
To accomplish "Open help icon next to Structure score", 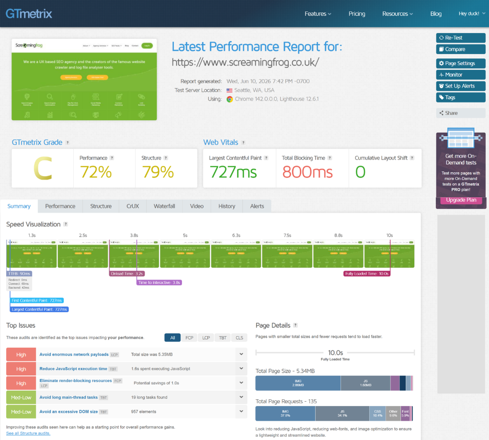I will pyautogui.click(x=166, y=158).
